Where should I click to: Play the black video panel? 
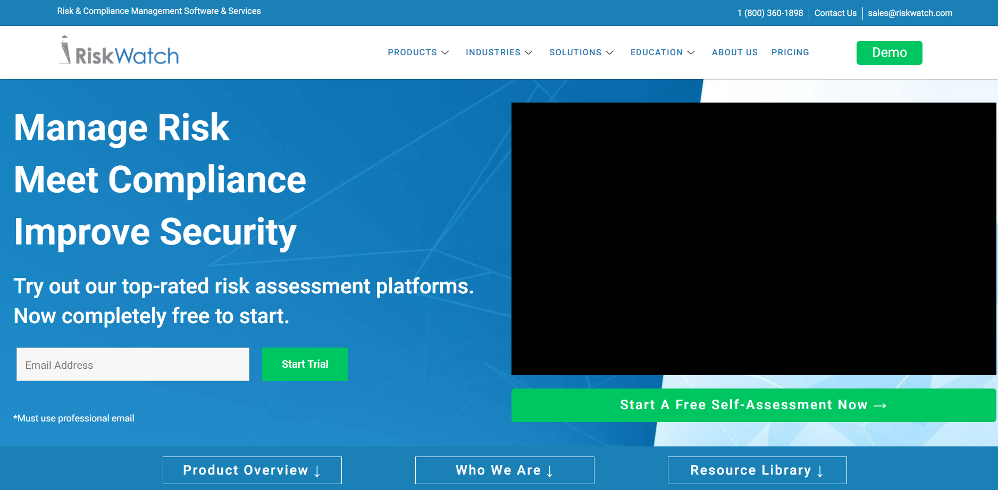tap(753, 239)
